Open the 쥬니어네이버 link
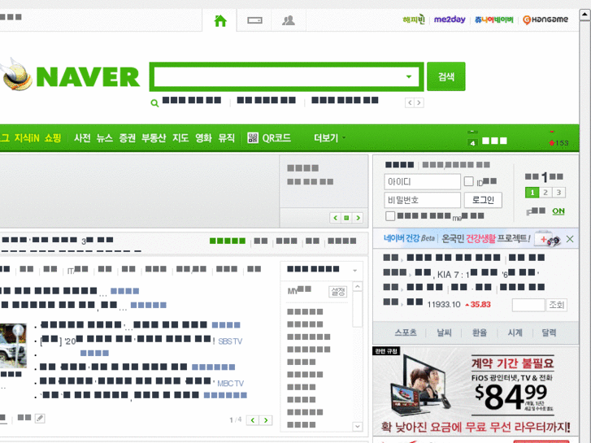The image size is (591, 443). click(493, 20)
